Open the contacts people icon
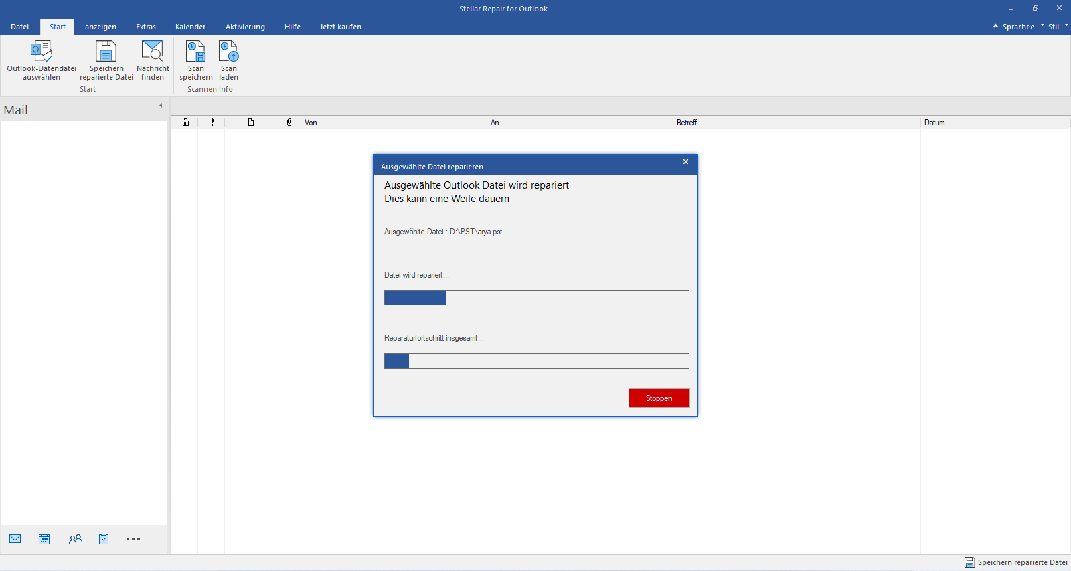 [76, 539]
